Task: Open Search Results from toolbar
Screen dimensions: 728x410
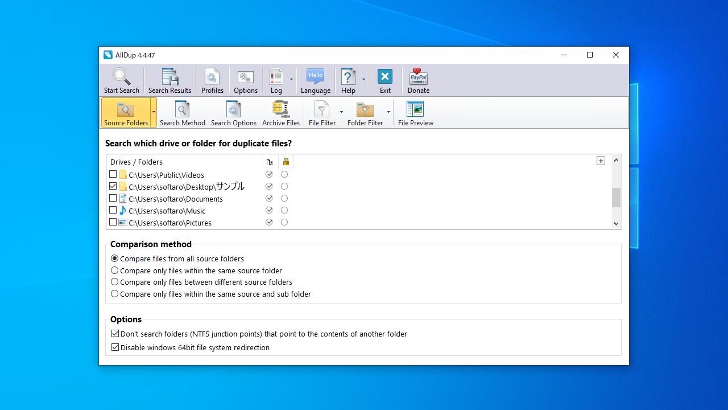Action: (169, 76)
